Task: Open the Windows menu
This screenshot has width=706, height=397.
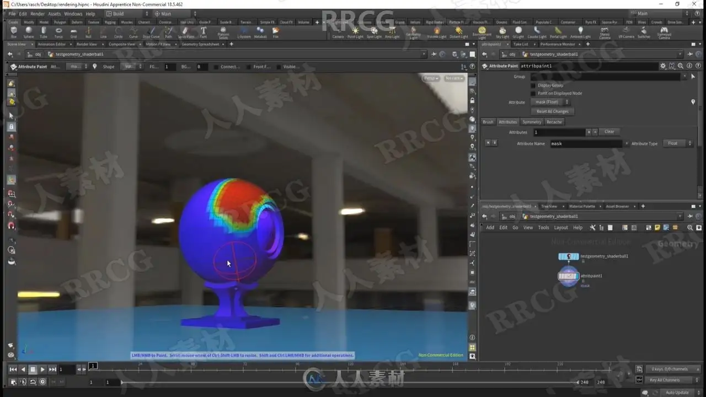Action: point(73,14)
